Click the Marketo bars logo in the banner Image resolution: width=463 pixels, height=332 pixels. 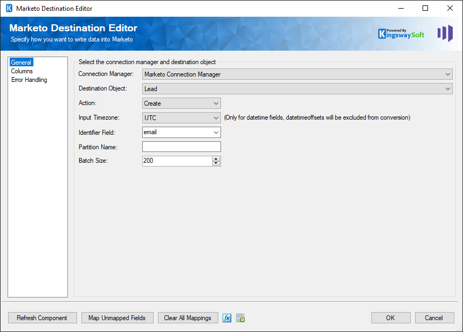tap(445, 33)
